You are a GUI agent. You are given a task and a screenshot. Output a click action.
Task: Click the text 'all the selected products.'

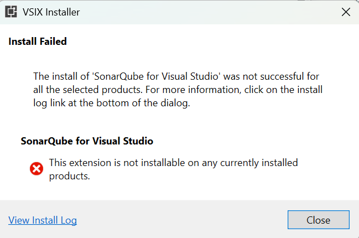coord(88,90)
